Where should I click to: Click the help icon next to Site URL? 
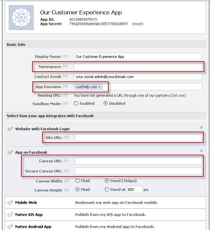coord(66,138)
